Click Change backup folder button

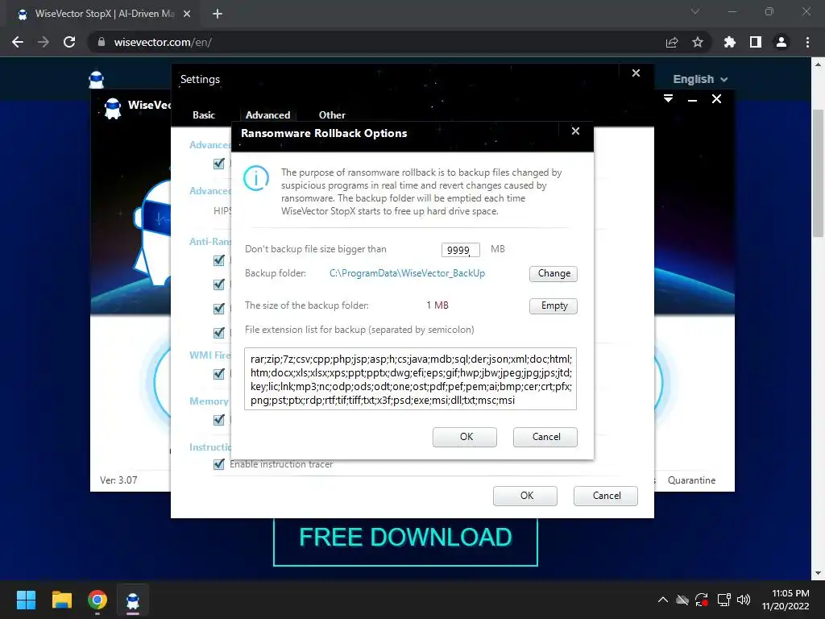pyautogui.click(x=553, y=274)
